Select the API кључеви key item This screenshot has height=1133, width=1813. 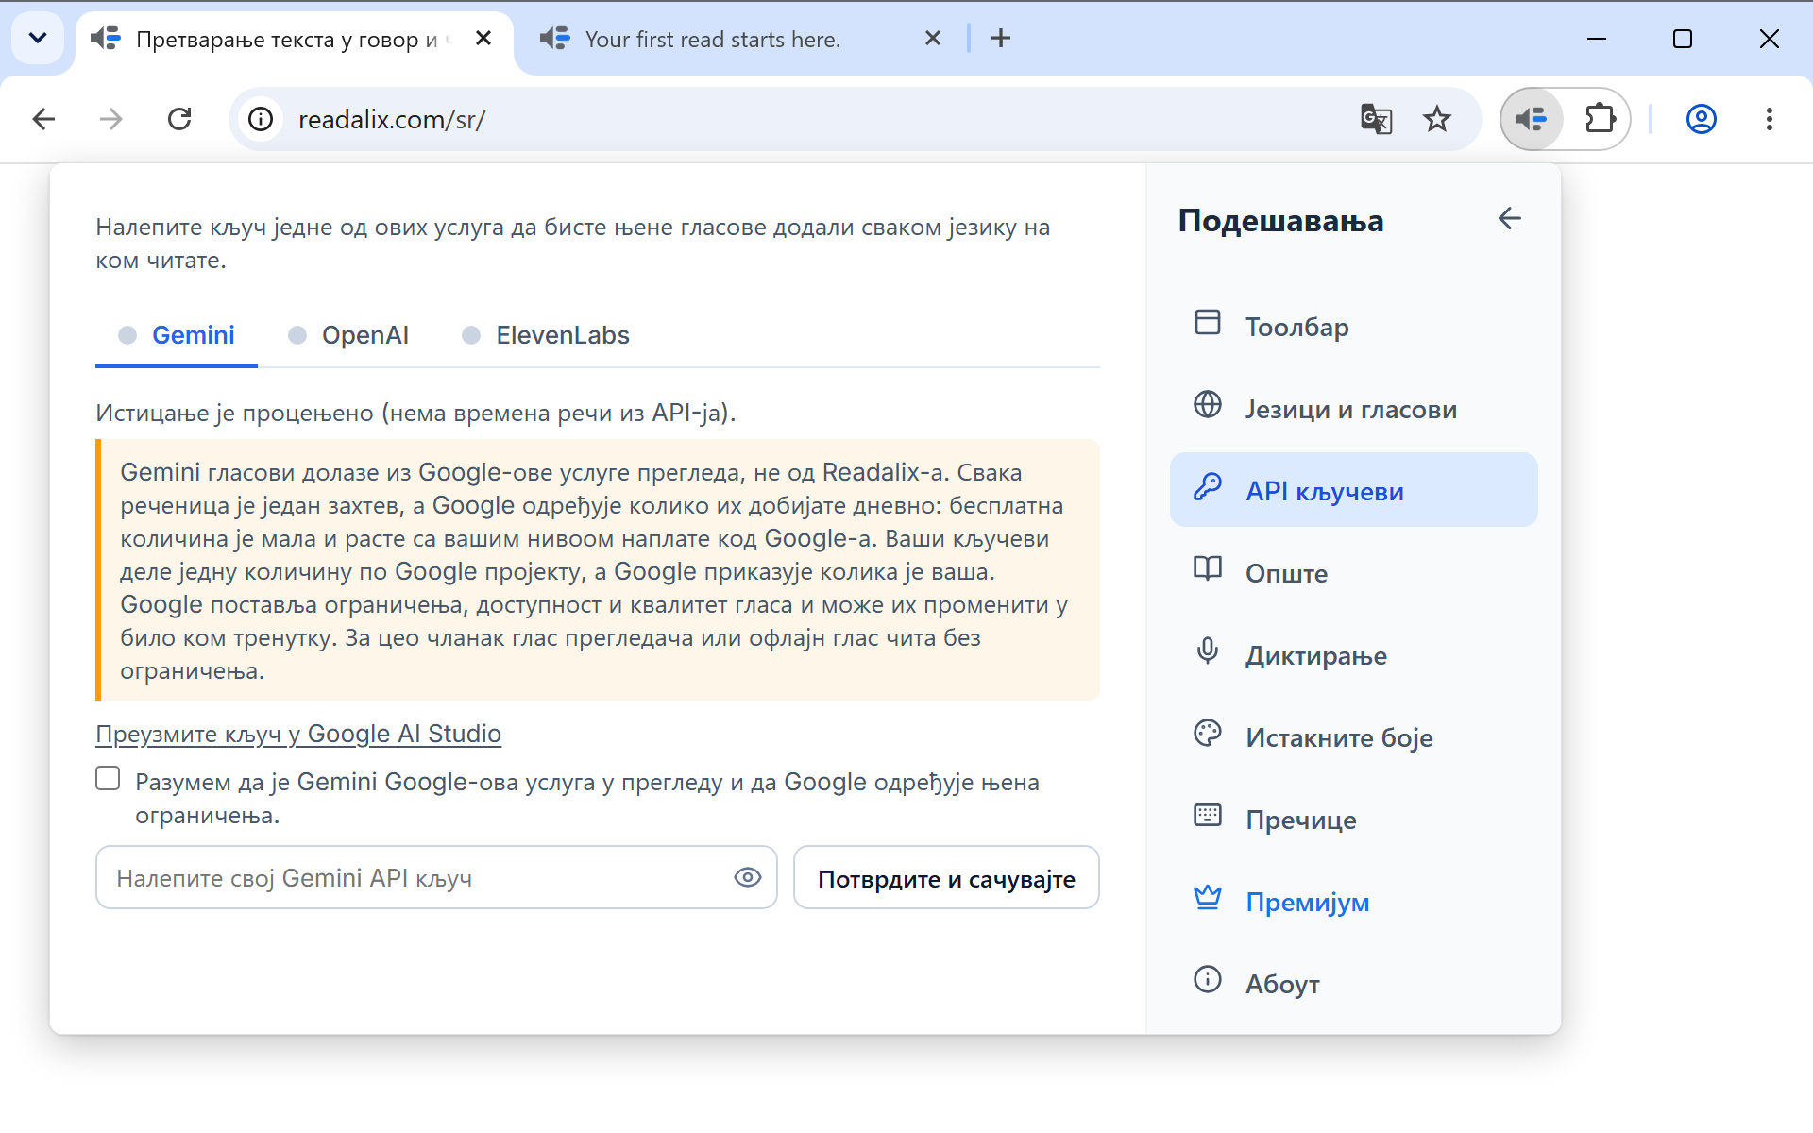(1353, 490)
